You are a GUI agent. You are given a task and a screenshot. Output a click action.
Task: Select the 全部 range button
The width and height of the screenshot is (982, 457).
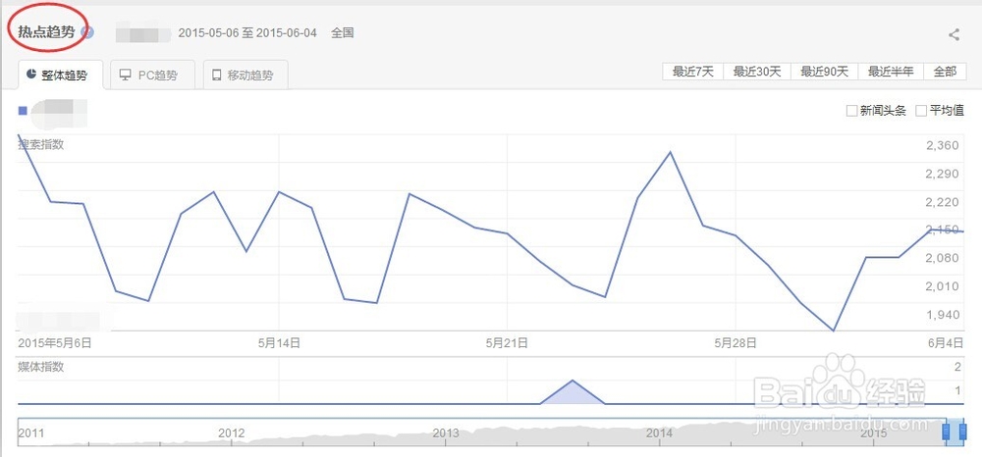pyautogui.click(x=945, y=72)
